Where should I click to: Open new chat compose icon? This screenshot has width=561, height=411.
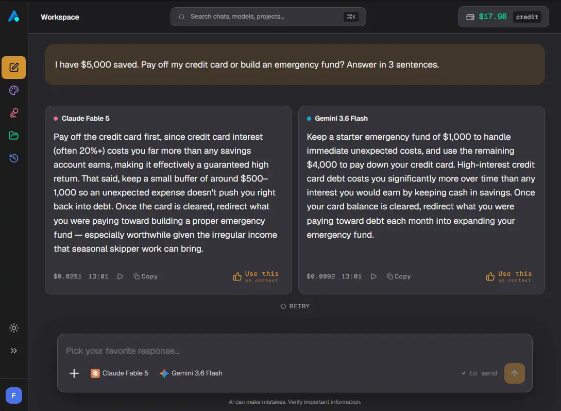[13, 68]
